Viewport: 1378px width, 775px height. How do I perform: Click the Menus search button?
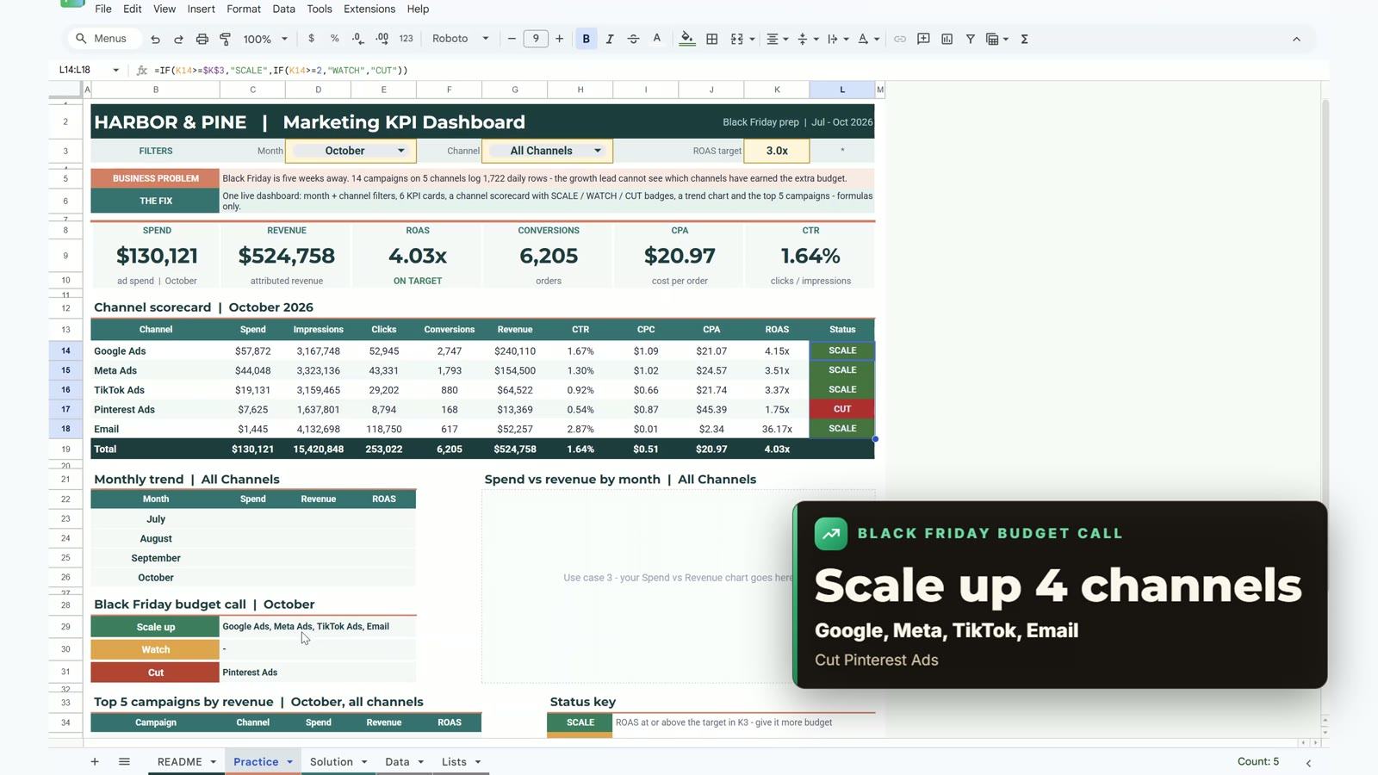click(103, 39)
